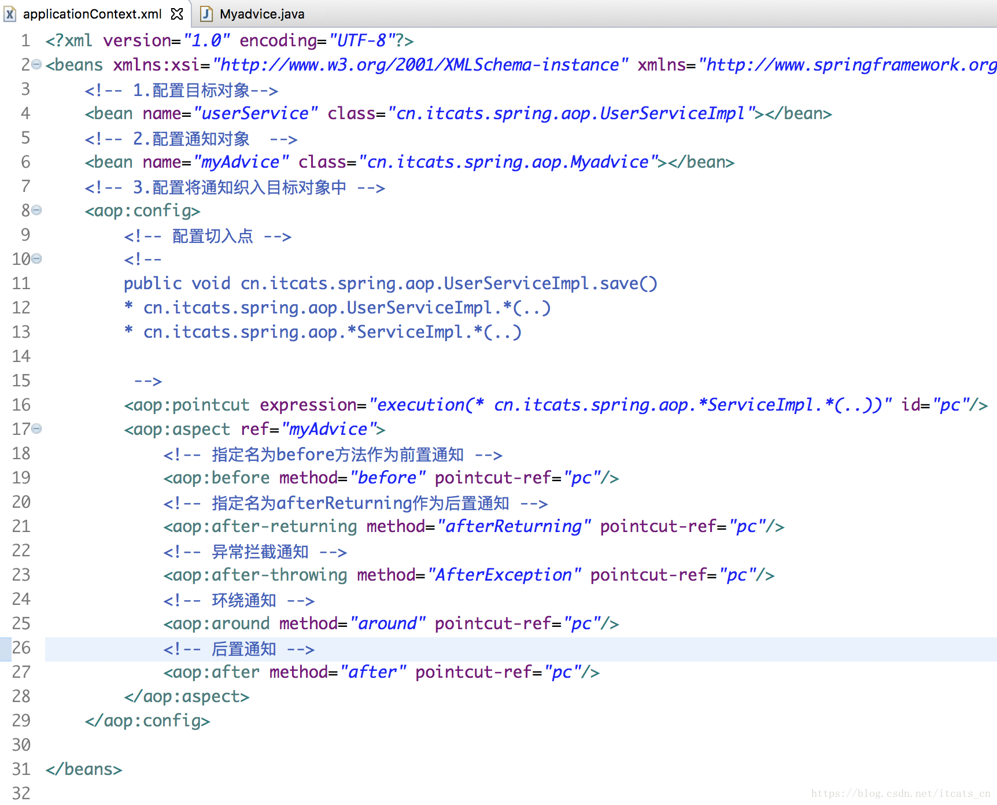Click the around method value on line 25
The width and height of the screenshot is (997, 805).
[x=387, y=623]
